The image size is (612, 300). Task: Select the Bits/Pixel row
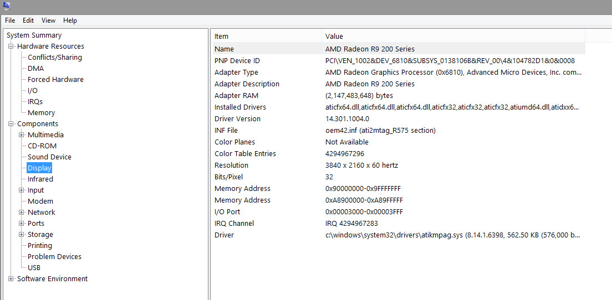tap(398, 177)
